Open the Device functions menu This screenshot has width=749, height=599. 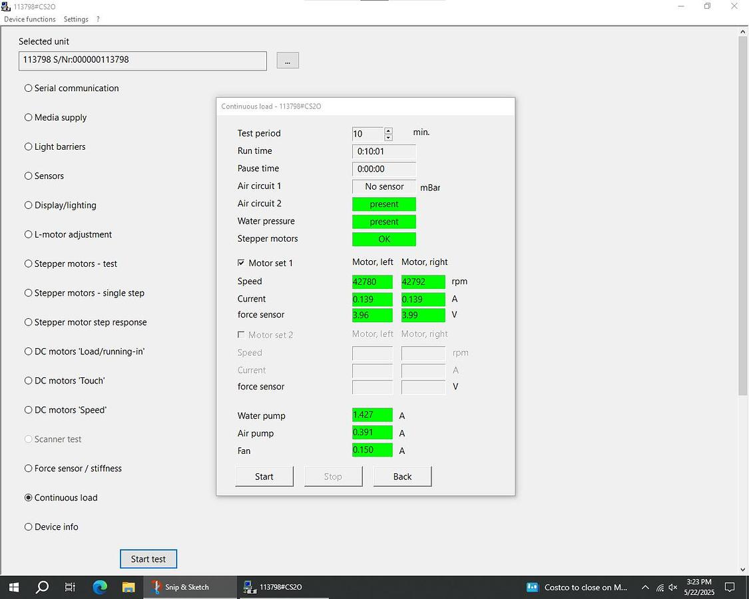[x=30, y=19]
